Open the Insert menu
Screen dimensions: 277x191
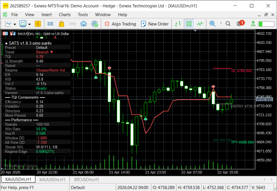(47, 15)
